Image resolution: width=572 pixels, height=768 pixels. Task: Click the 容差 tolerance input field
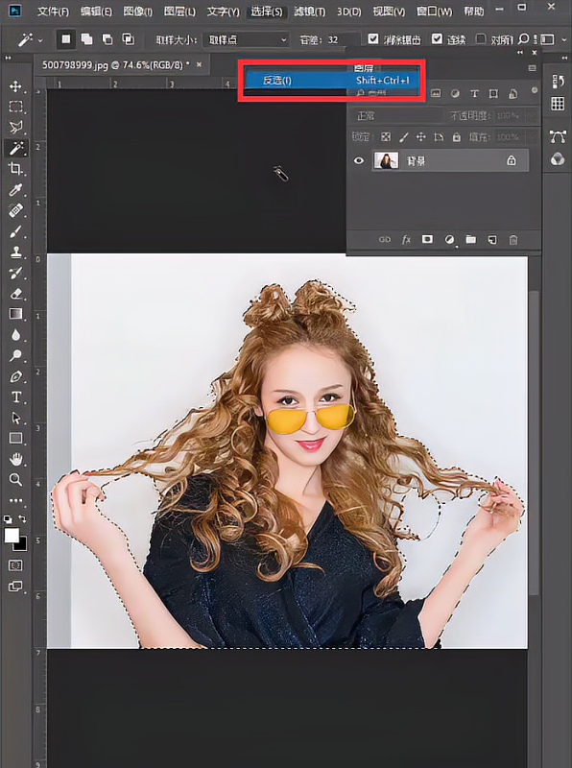pyautogui.click(x=343, y=39)
